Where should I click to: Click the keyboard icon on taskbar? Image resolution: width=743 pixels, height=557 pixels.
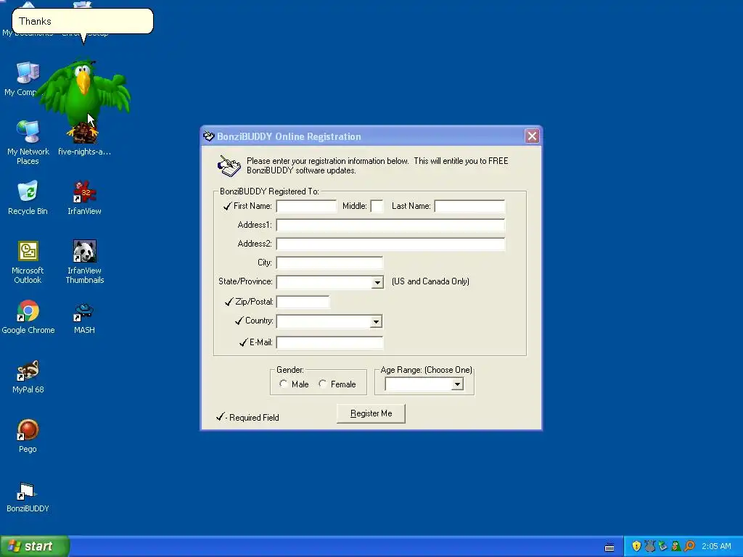click(609, 548)
